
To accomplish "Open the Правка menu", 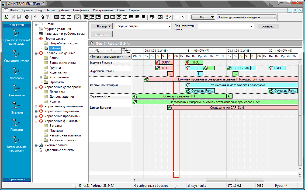I will (27, 10).
